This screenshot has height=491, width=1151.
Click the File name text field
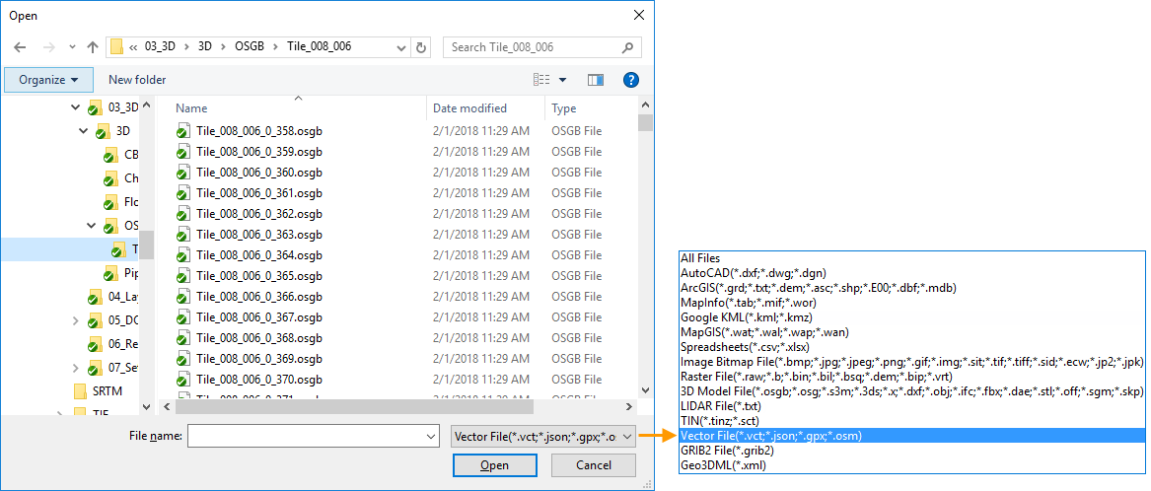pyautogui.click(x=304, y=436)
